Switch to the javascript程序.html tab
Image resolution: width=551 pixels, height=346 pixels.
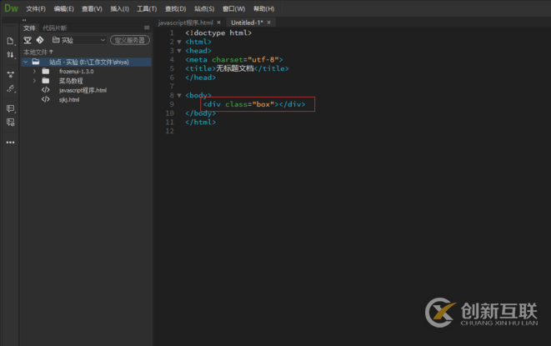[186, 22]
